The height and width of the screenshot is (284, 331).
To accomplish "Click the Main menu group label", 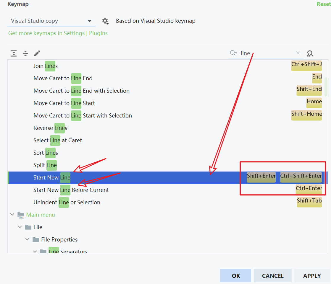I will (41, 215).
